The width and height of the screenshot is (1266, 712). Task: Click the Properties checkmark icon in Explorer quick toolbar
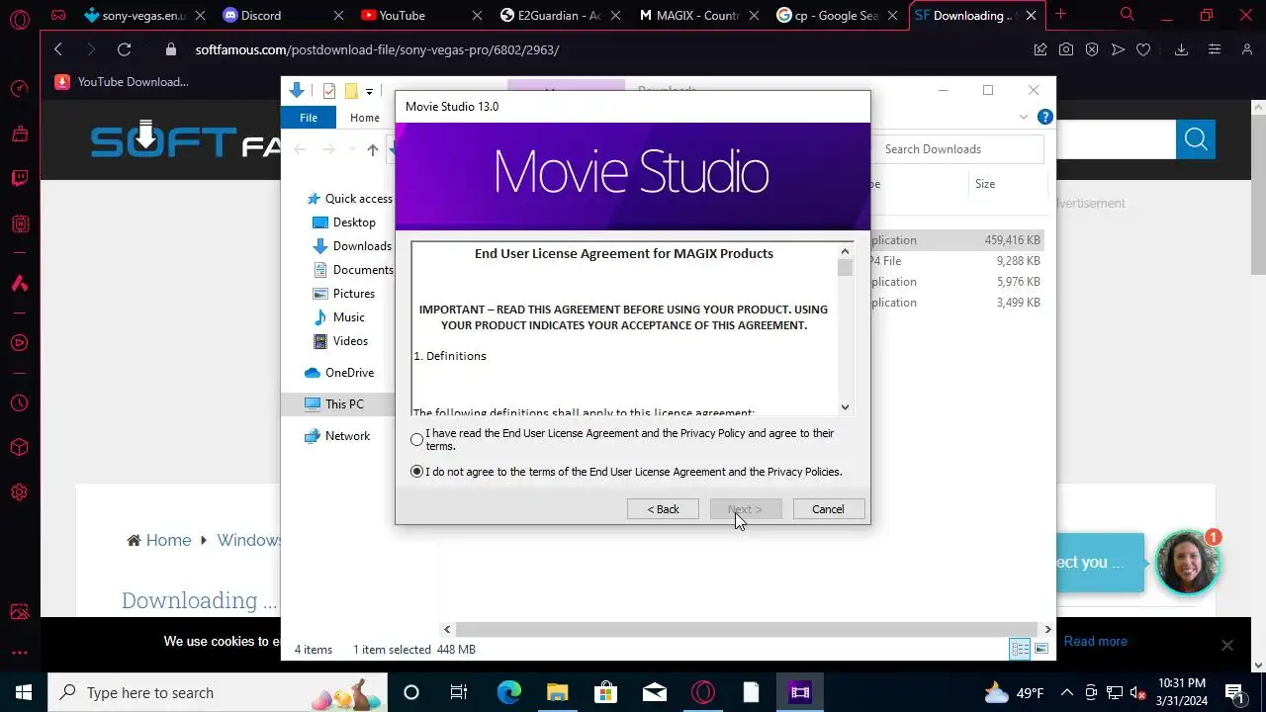[329, 91]
